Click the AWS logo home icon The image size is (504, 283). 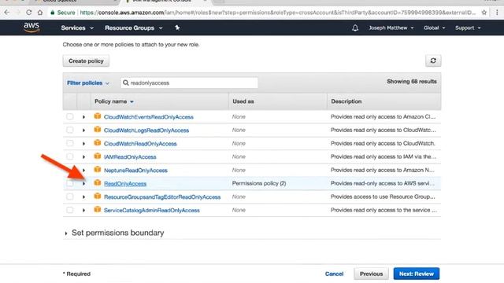pyautogui.click(x=31, y=28)
